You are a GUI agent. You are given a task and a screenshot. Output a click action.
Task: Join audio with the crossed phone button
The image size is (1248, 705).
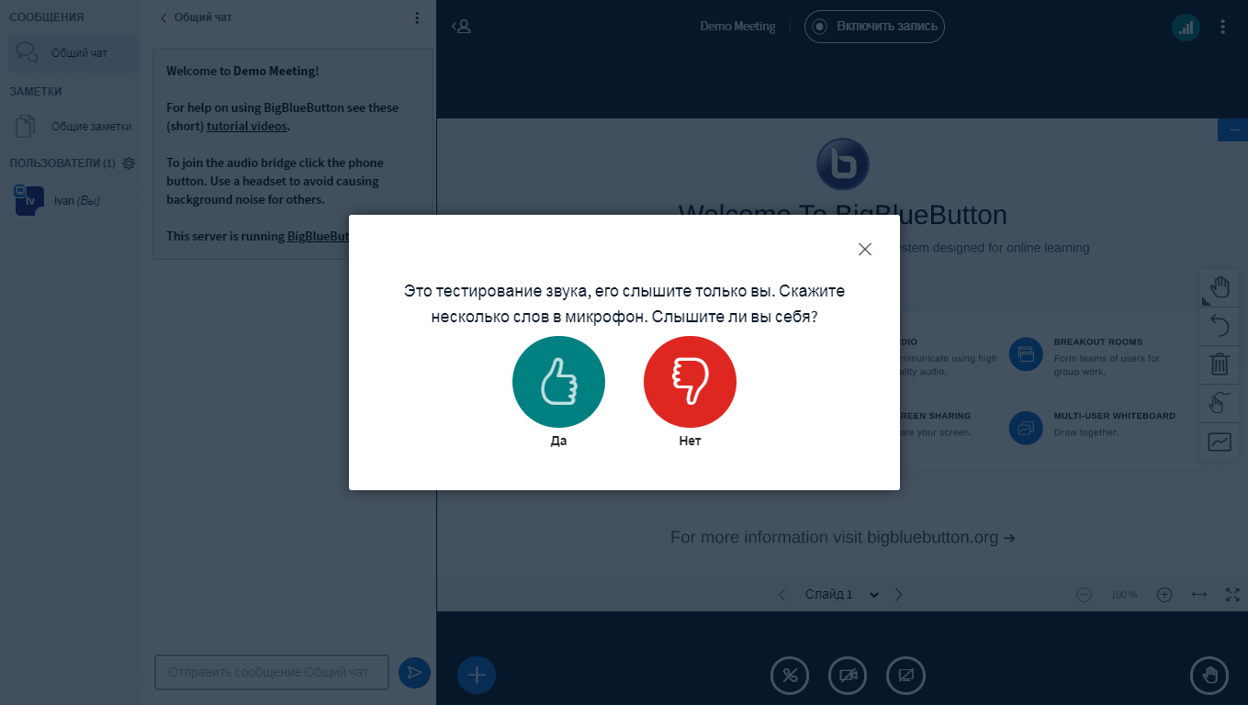(790, 676)
